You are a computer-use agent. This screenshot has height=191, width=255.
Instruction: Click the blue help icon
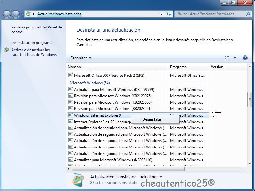[x=245, y=58]
